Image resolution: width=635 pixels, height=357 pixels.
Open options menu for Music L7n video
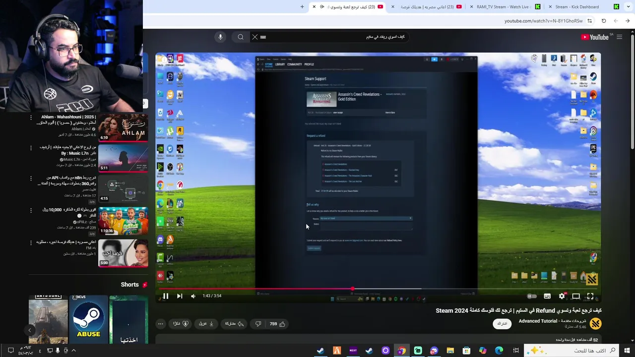[31, 148]
